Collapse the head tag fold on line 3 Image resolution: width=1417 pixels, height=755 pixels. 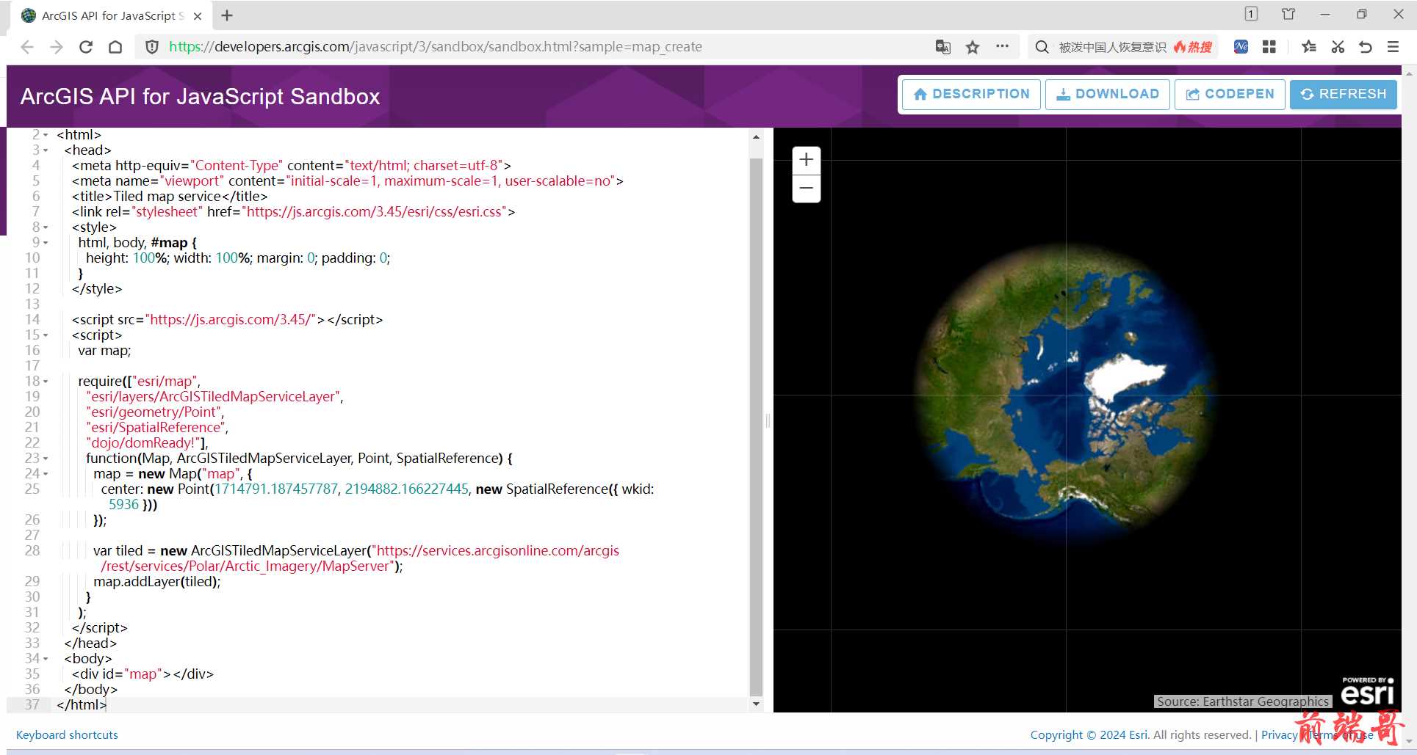pos(46,150)
